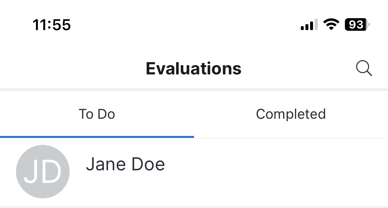Open the profile avatar for Jane Doe
This screenshot has height=208, width=388.
43,172
